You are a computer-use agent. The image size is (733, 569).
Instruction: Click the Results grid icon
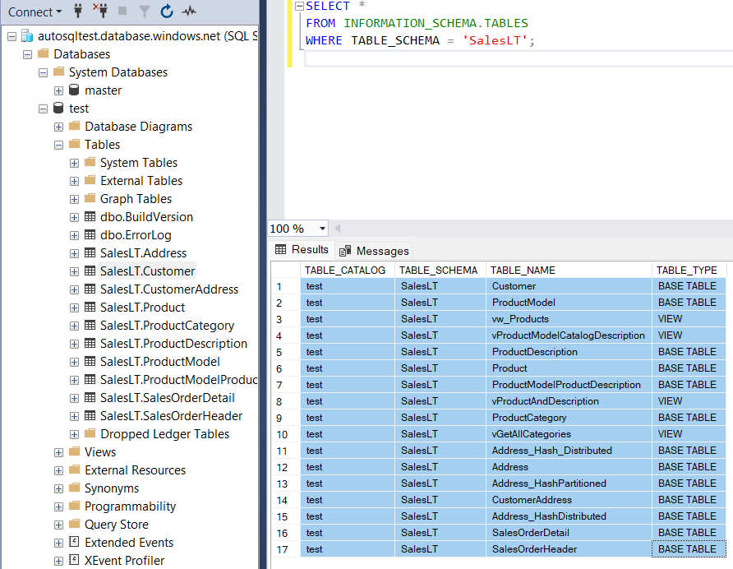(280, 250)
